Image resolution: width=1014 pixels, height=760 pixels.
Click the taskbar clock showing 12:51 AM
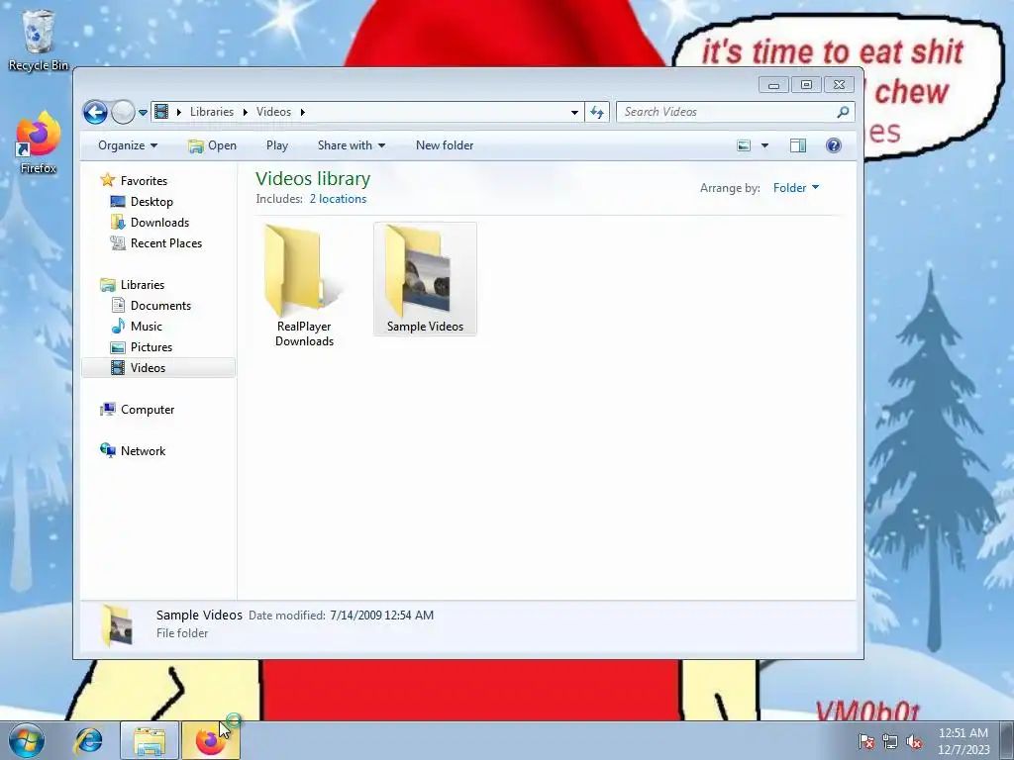[x=963, y=740]
